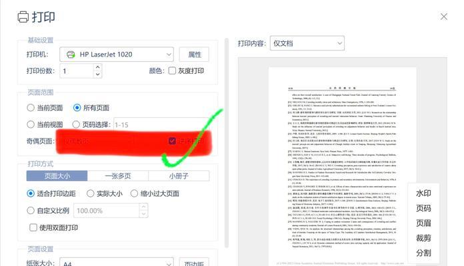The height and width of the screenshot is (266, 464).
Task: Click the 1-15 page range field
Action: tap(161, 124)
